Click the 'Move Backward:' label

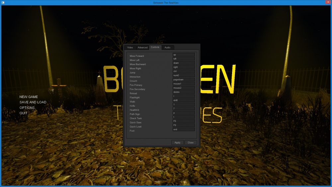(x=138, y=64)
